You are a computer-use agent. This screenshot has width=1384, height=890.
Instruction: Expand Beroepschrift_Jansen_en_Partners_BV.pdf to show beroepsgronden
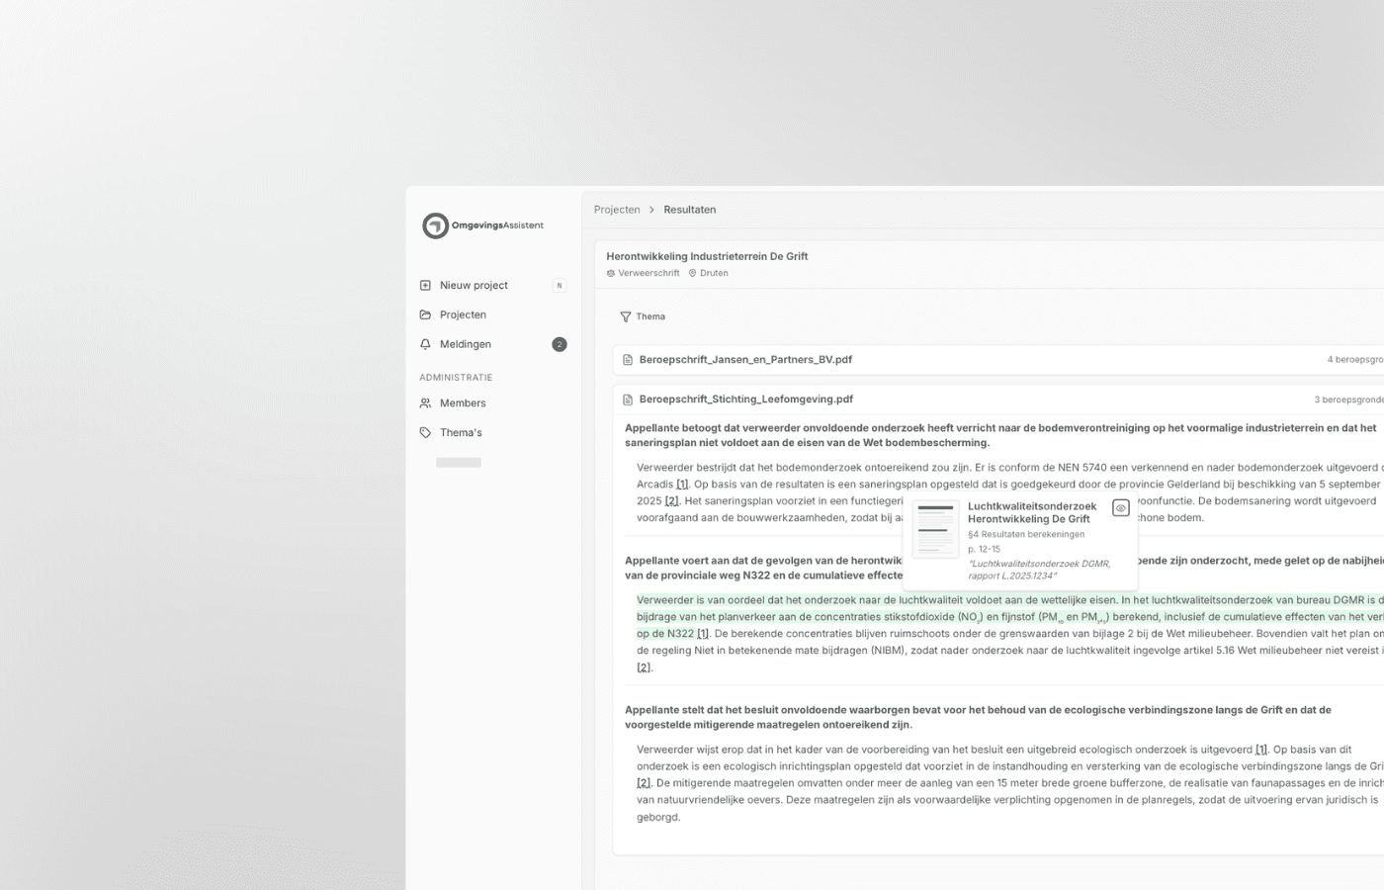pos(746,360)
